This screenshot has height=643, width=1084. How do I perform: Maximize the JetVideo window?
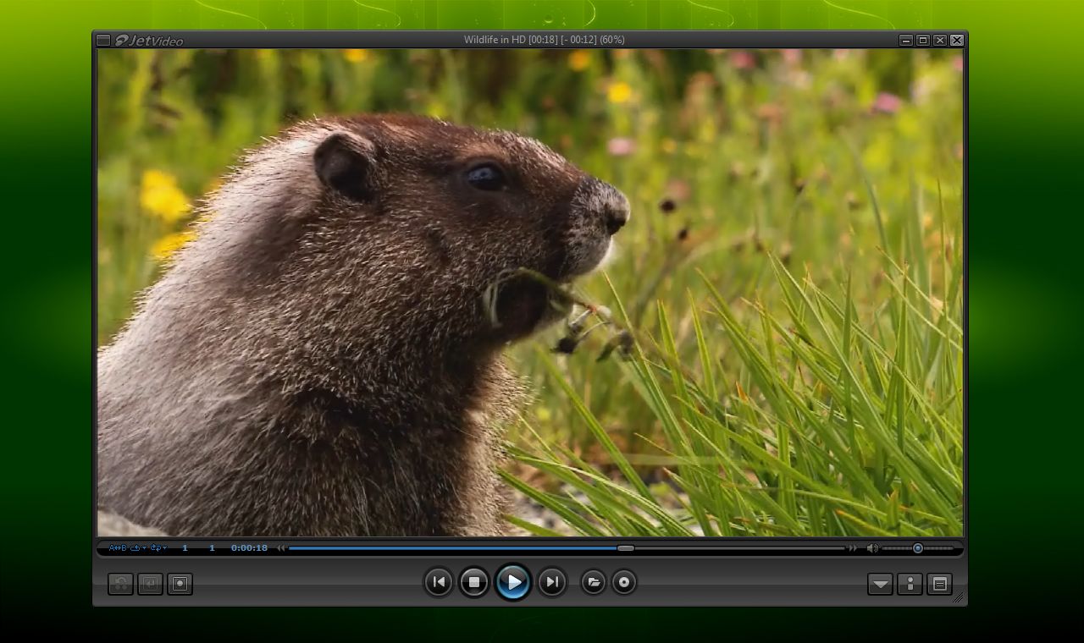pyautogui.click(x=923, y=40)
